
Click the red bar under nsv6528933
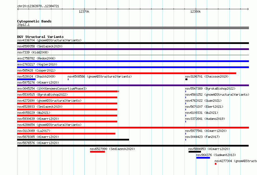(x=67, y=109)
